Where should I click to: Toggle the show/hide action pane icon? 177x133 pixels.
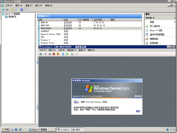point(26,10)
